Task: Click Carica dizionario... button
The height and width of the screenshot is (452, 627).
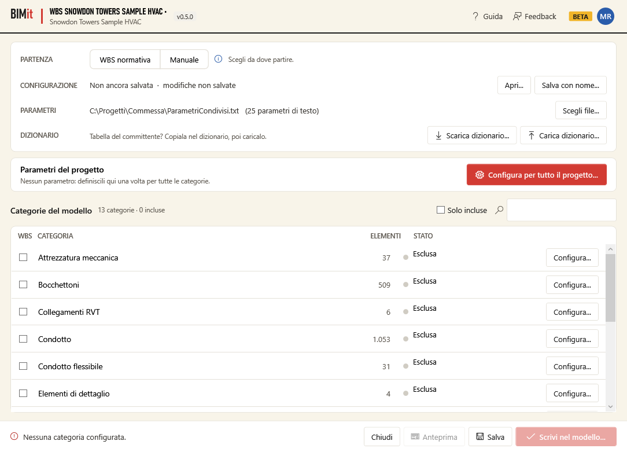Action: coord(563,135)
